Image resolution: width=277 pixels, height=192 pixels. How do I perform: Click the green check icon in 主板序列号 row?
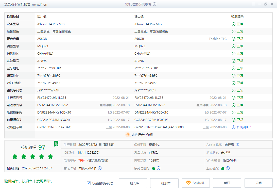[x=234, y=98]
